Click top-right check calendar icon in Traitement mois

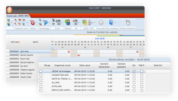pos(24,20)
